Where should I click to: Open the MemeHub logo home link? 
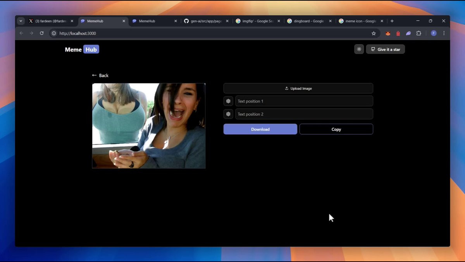pyautogui.click(x=82, y=49)
